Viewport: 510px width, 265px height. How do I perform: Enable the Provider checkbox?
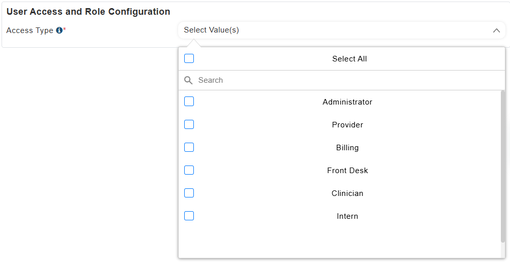tap(189, 124)
